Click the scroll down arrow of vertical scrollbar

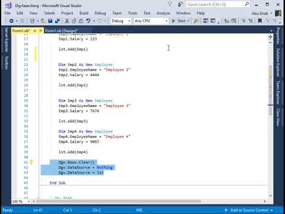pos(270,196)
